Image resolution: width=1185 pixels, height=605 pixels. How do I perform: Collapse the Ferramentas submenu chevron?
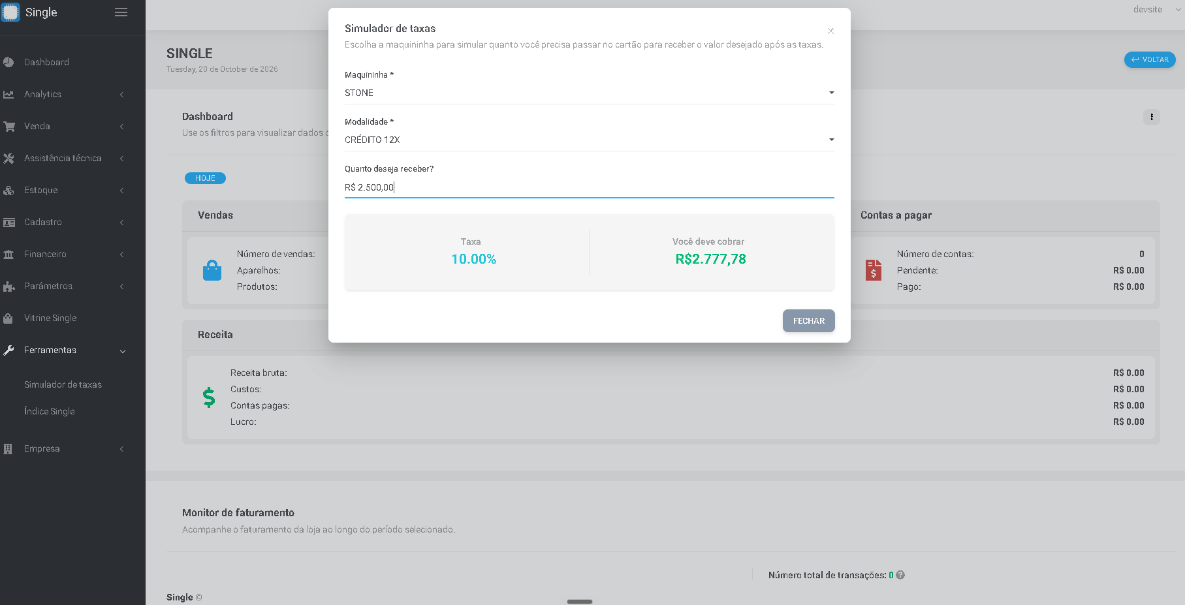122,351
